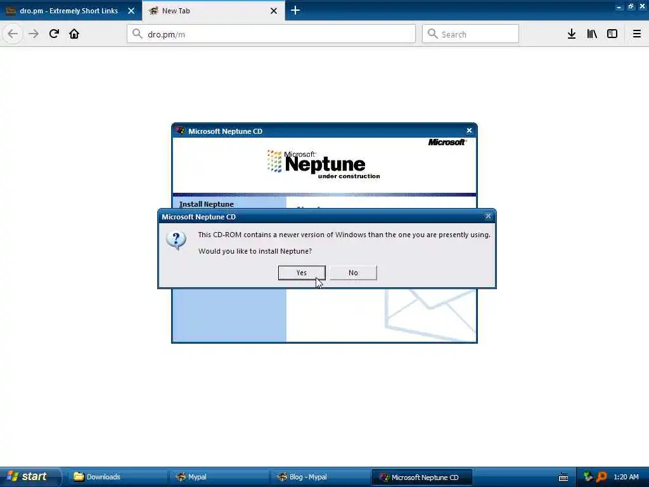Reload the current page
Image resolution: width=649 pixels, height=487 pixels.
pos(55,34)
